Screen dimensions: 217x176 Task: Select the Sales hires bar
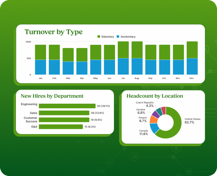pyautogui.click(x=64, y=113)
